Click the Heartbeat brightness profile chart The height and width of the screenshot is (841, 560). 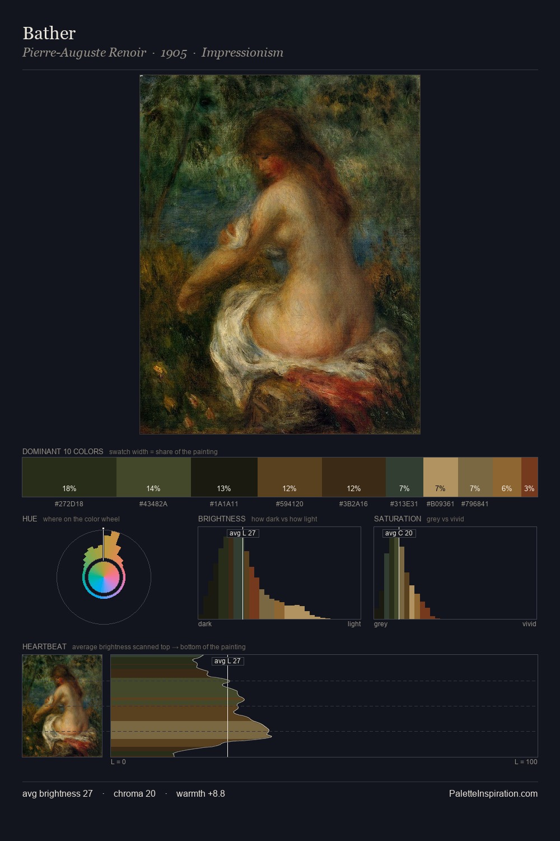(x=324, y=706)
